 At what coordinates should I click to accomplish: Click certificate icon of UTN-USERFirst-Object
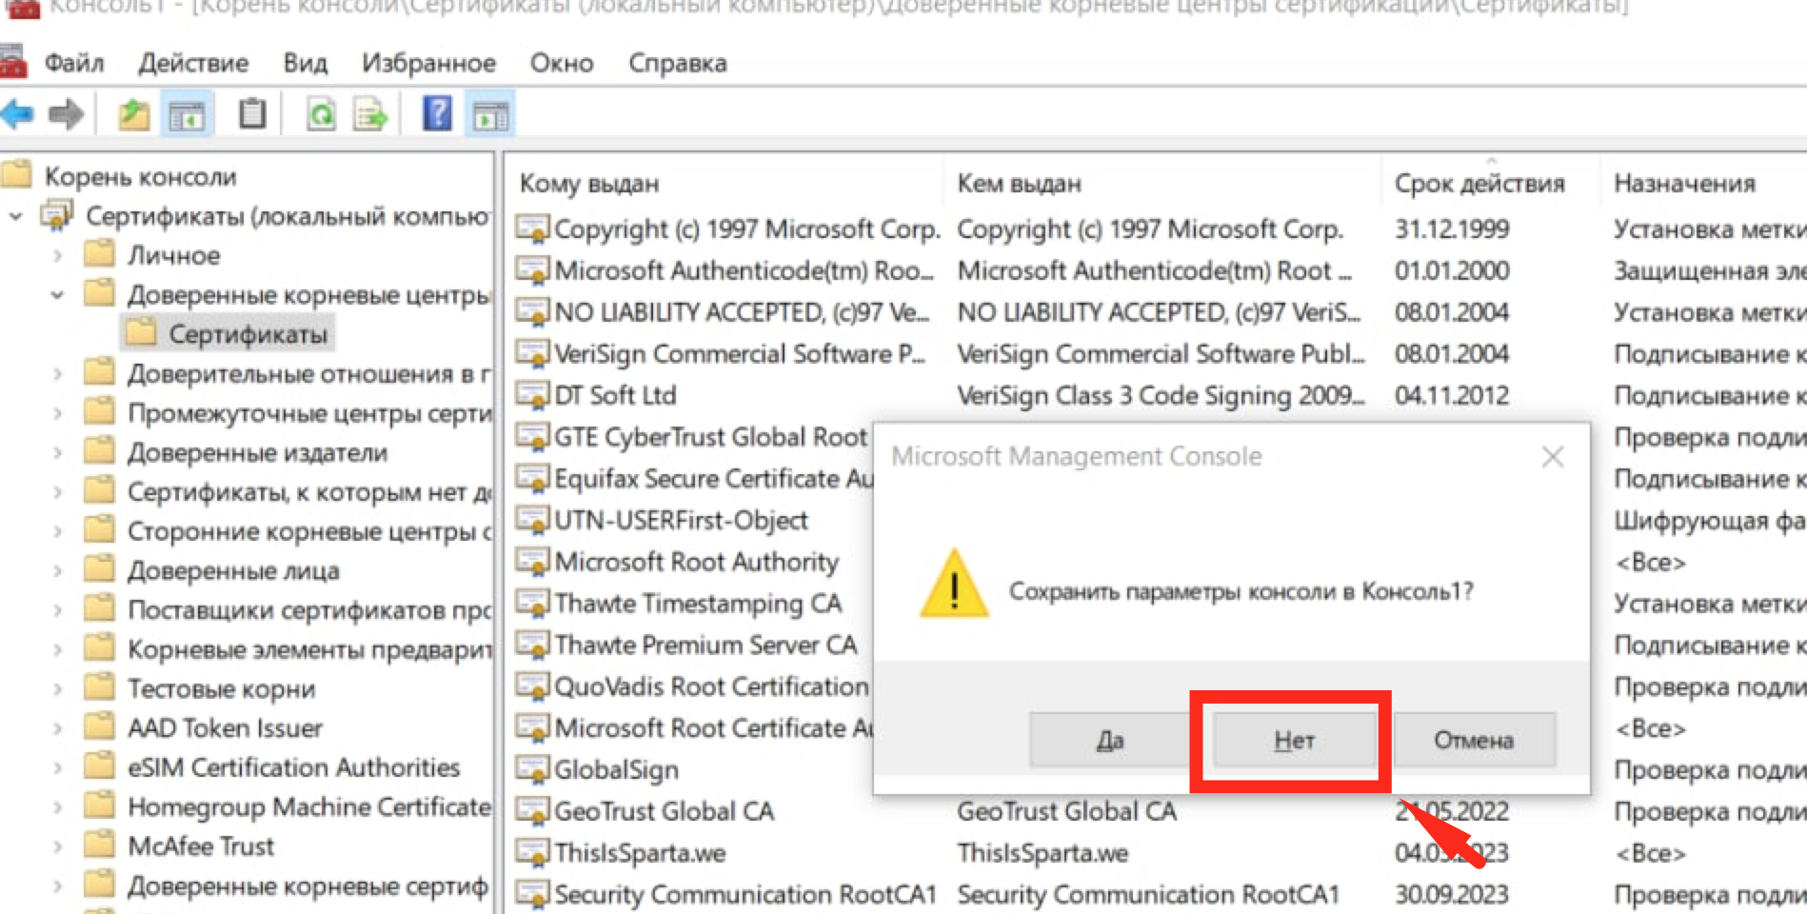click(532, 520)
